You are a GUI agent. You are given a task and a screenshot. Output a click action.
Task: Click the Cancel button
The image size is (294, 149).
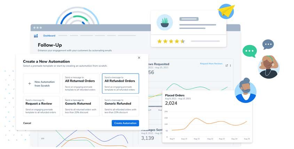coord(27,123)
